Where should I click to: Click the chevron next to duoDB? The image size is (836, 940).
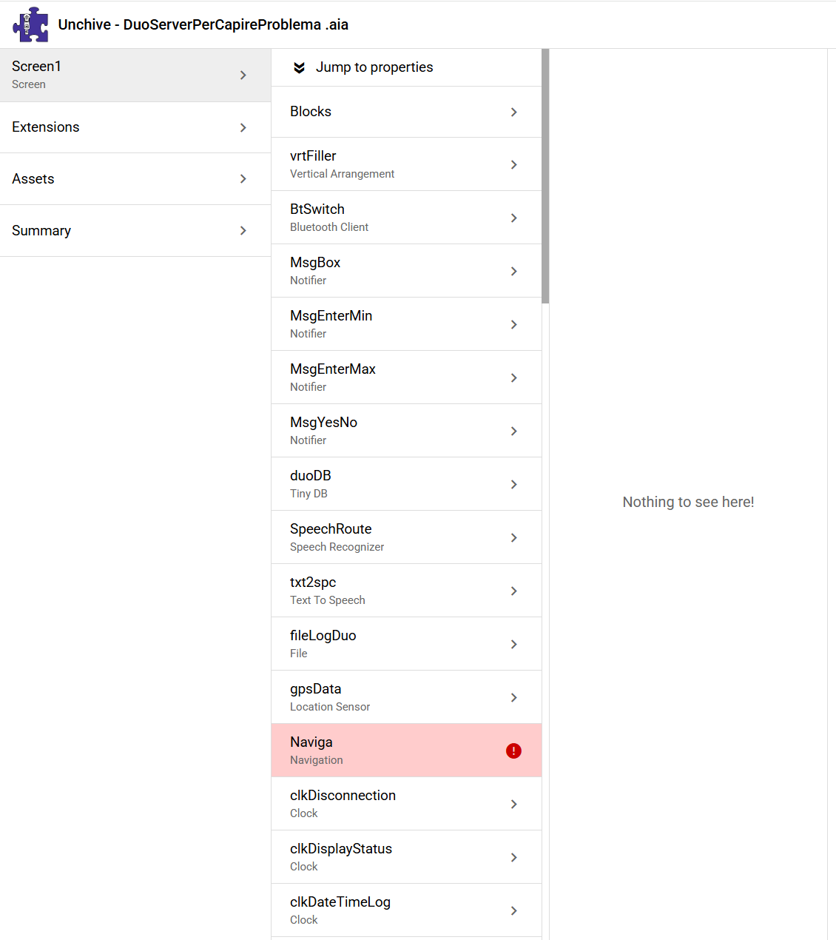pyautogui.click(x=513, y=484)
